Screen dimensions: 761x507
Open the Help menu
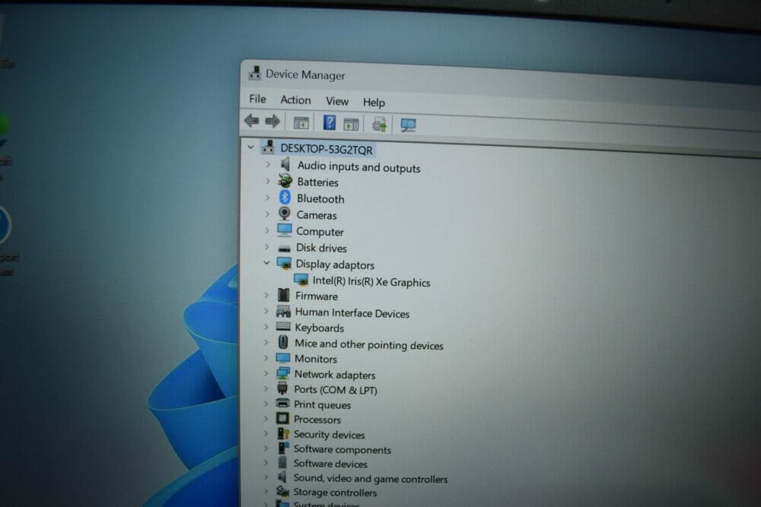374,103
